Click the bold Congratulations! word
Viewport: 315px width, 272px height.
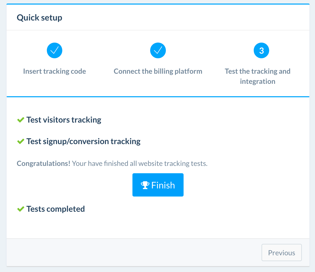pyautogui.click(x=43, y=164)
